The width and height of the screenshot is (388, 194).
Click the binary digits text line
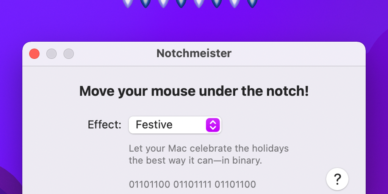click(x=192, y=185)
